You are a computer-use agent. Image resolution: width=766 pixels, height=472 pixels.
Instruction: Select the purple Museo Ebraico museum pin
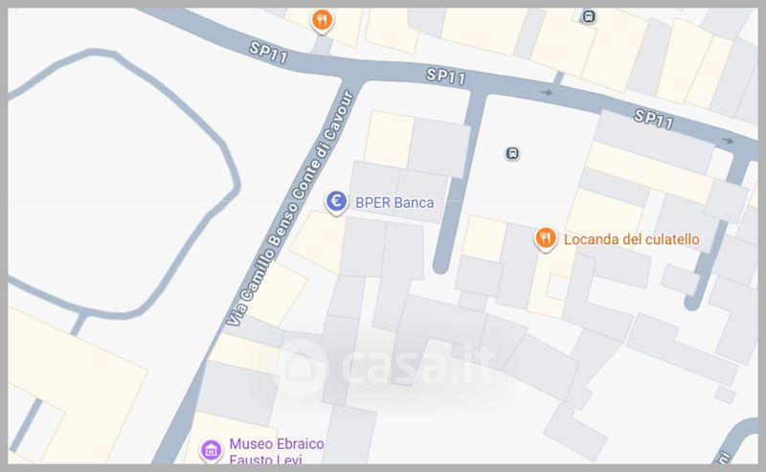click(211, 450)
